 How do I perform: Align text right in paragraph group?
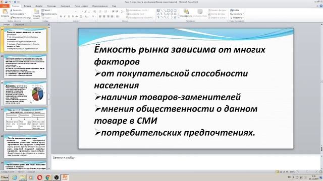coord(108,17)
